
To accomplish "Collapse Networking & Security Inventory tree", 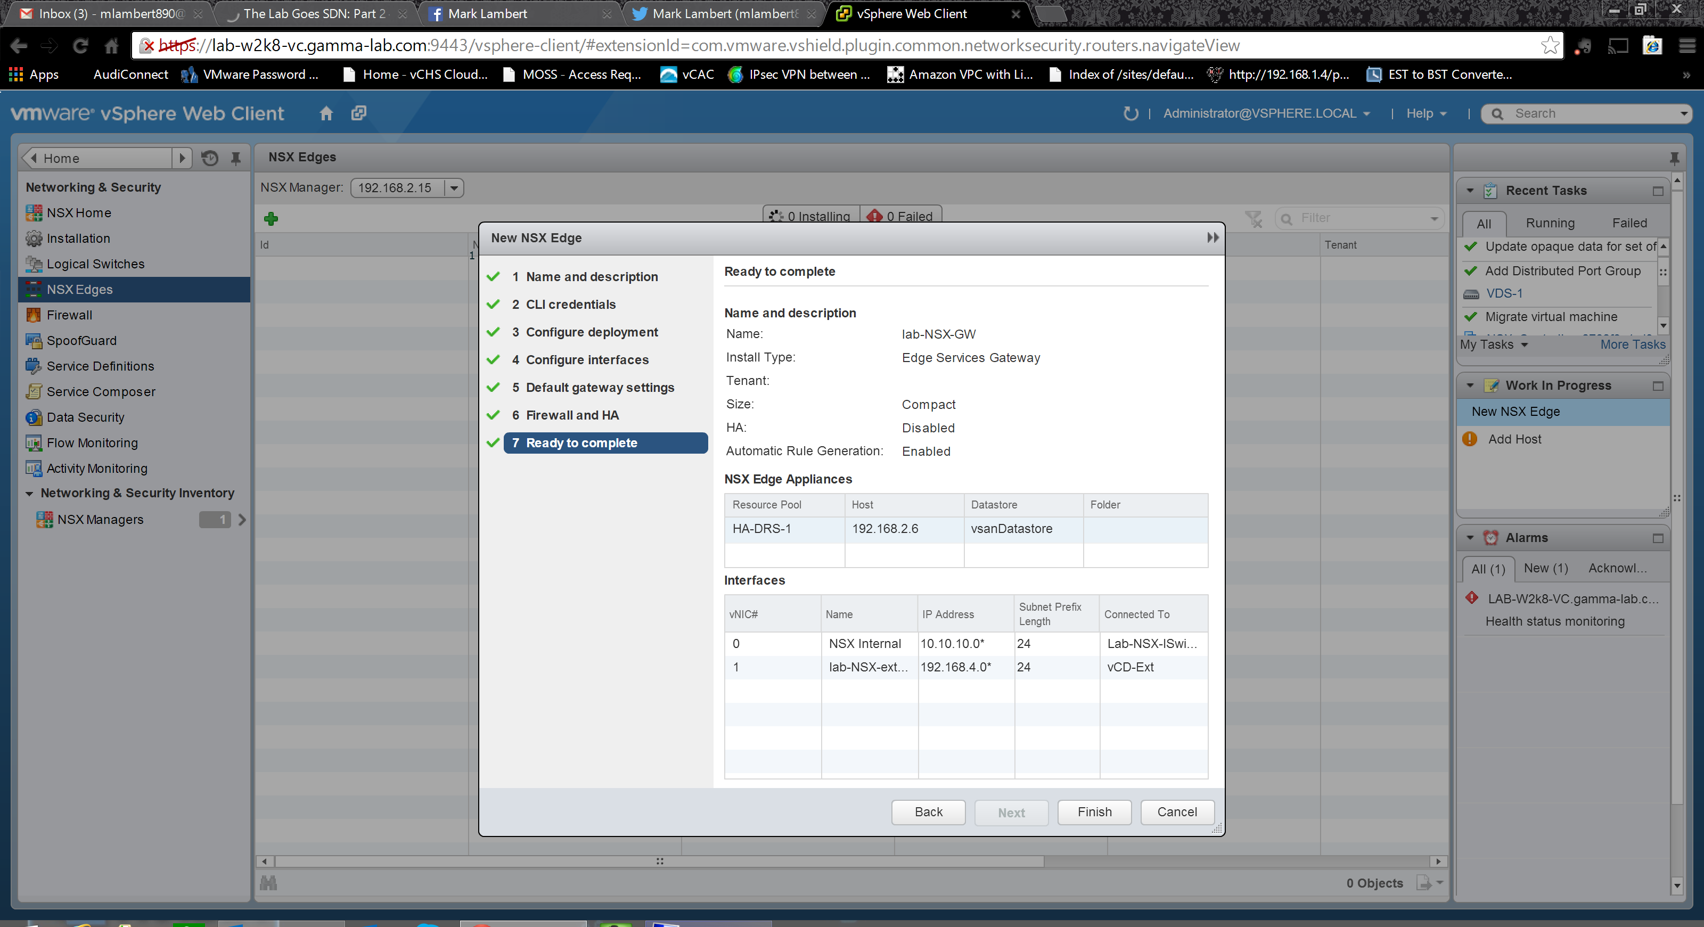I will pyautogui.click(x=29, y=493).
